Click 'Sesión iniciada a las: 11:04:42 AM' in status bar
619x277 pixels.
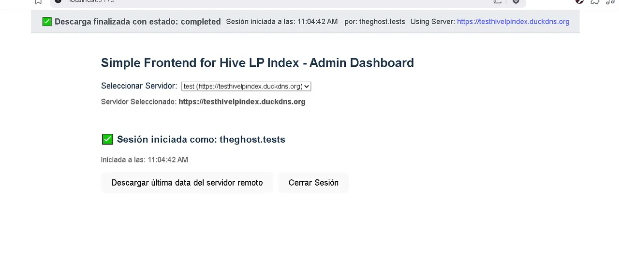[282, 22]
